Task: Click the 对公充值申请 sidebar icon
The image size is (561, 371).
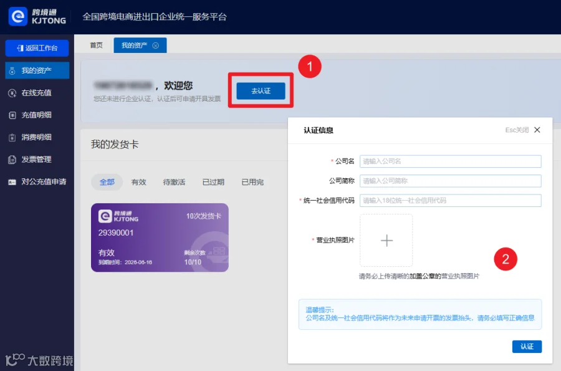Action: 12,181
